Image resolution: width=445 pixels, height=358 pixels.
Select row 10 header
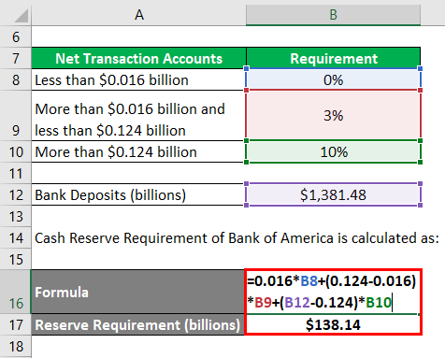click(16, 151)
